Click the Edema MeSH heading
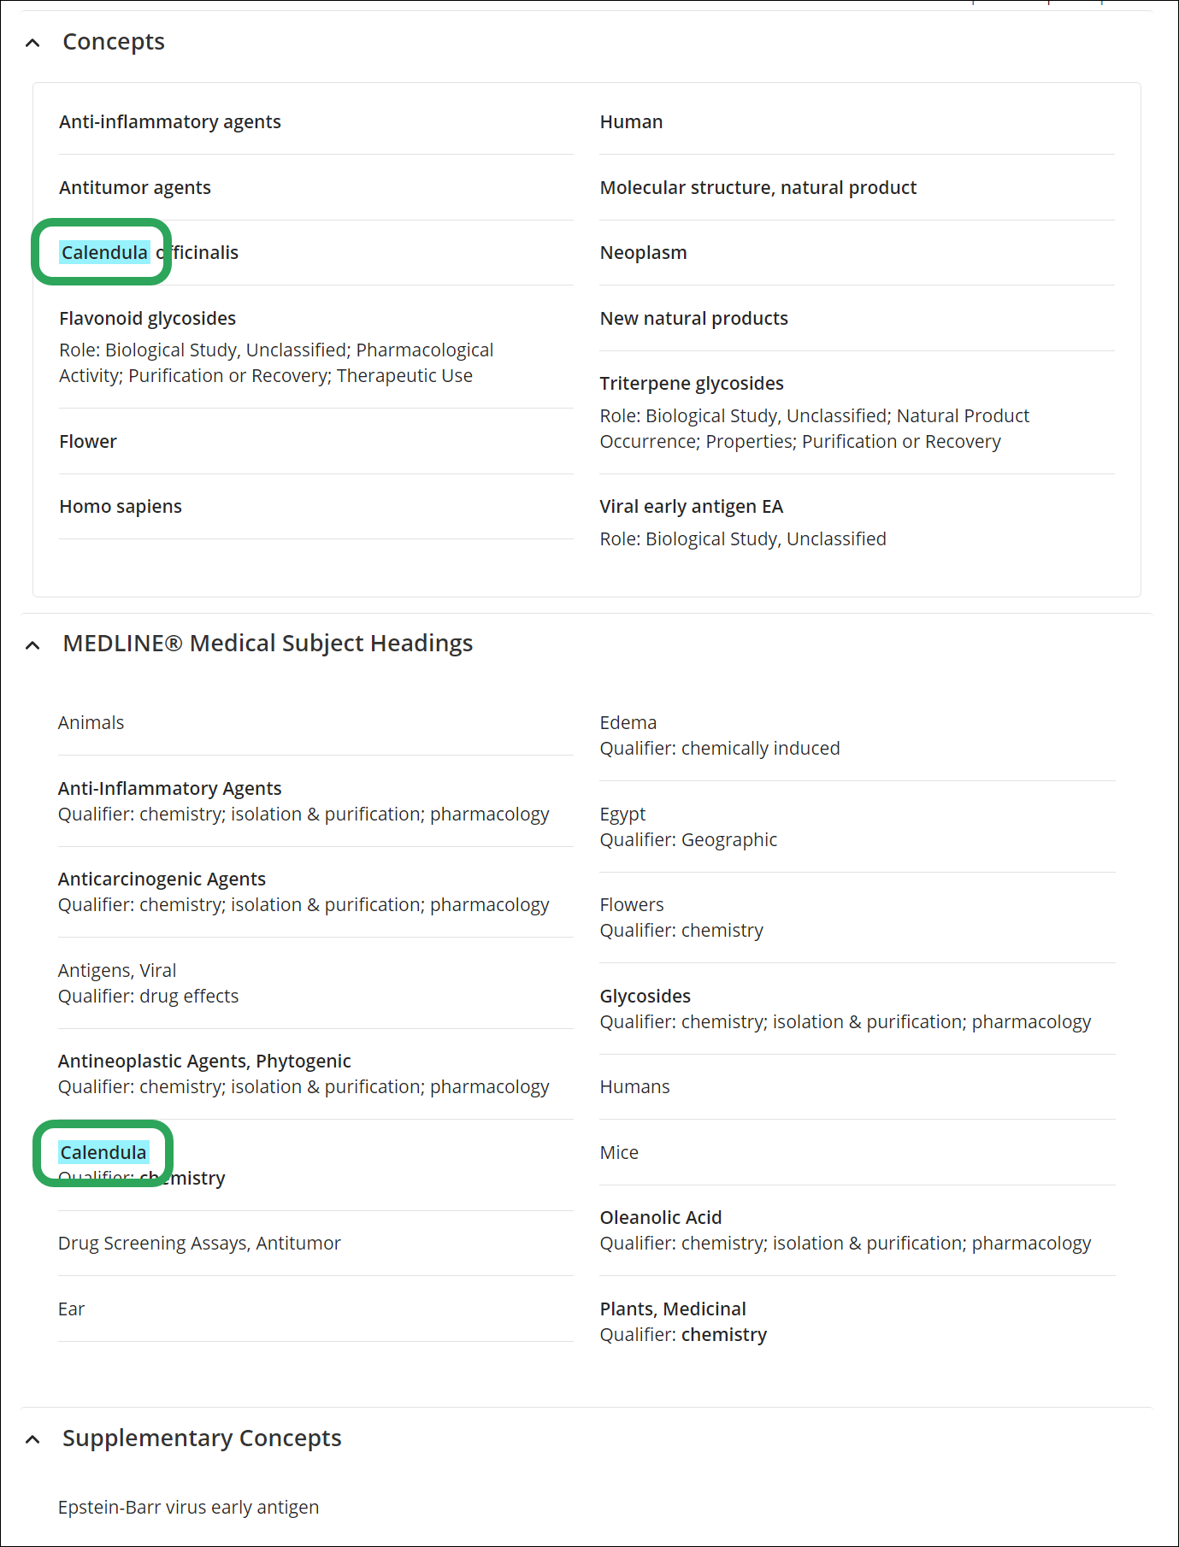The height and width of the screenshot is (1547, 1179). 628,722
